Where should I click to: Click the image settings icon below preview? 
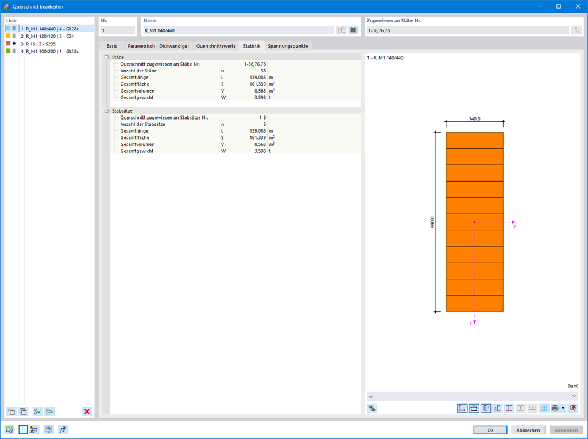coord(372,408)
